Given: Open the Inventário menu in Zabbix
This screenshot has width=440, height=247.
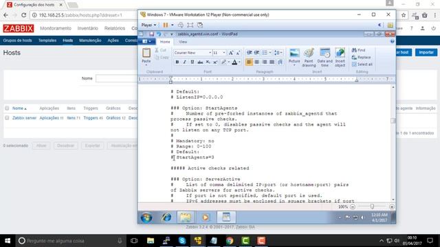Looking at the screenshot, I should 88,28.
